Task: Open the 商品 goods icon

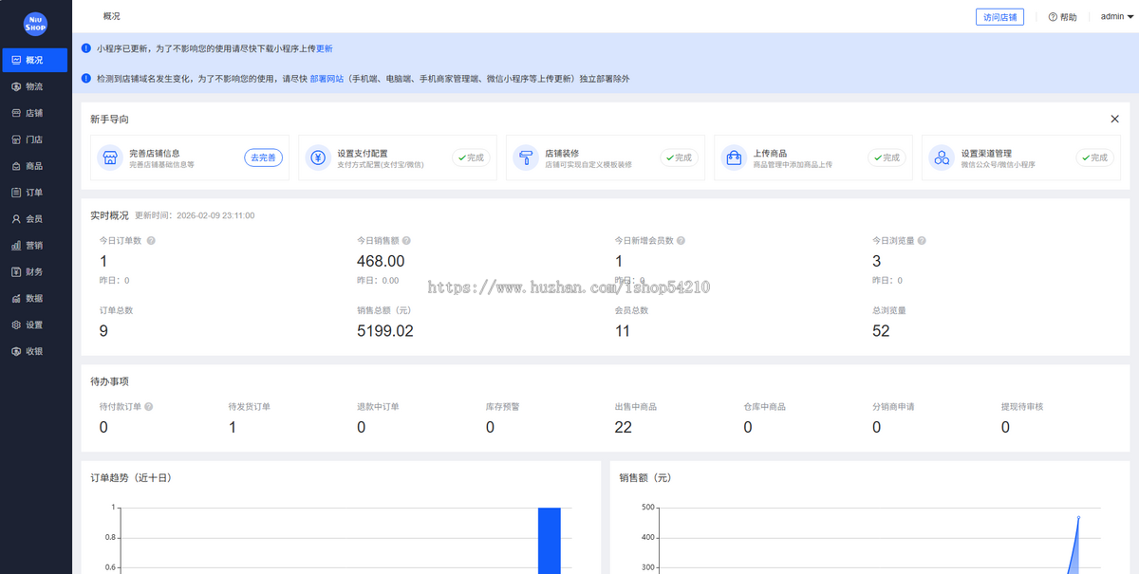Action: coord(16,166)
